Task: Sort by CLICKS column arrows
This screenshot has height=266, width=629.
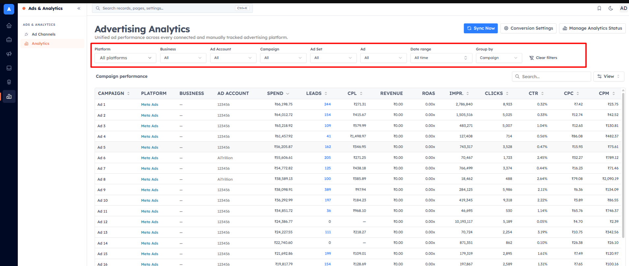Action: [507, 93]
